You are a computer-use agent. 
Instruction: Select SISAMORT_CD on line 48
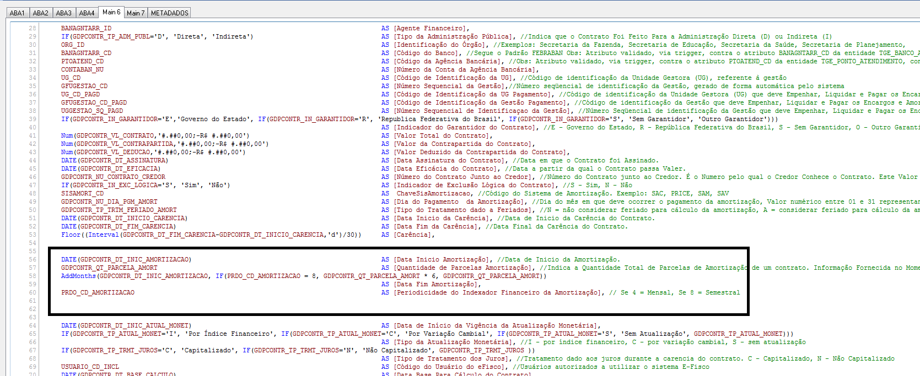pos(82,193)
